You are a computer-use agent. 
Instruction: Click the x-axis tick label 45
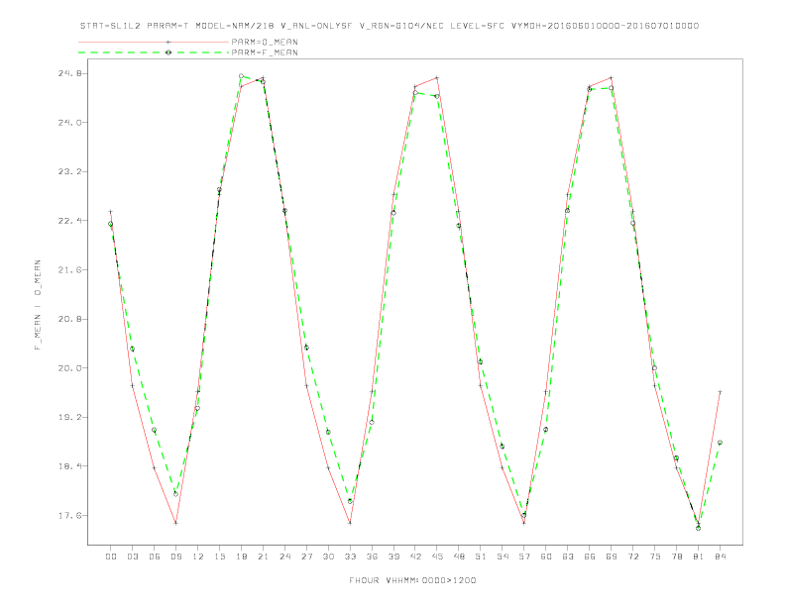coord(437,556)
